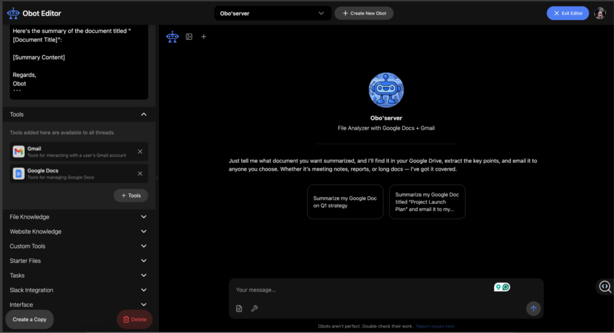
Task: Click the Obo'server robot avatar image
Action: coord(386,90)
